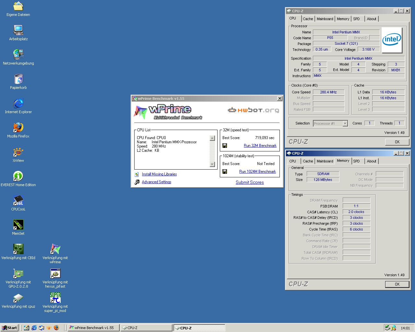This screenshot has height=332, width=415.
Task: Open Advanced Settings link in wPrime
Action: pyautogui.click(x=156, y=182)
